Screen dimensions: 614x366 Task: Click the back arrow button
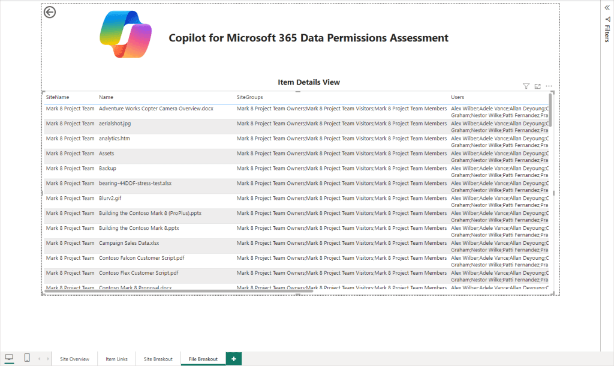50,12
